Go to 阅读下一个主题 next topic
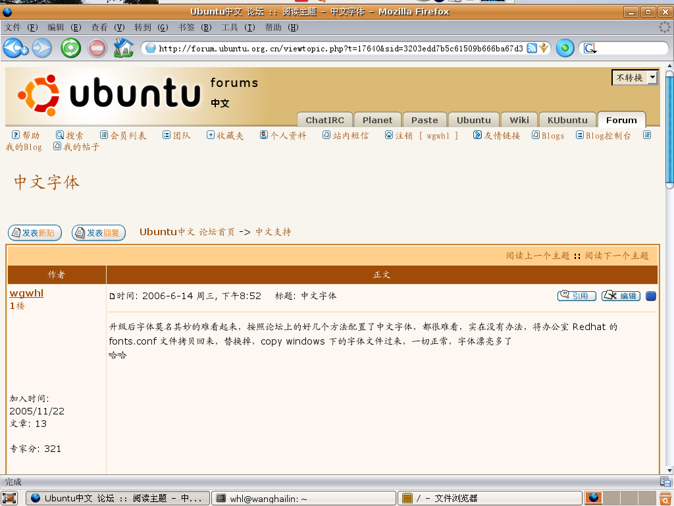The height and width of the screenshot is (506, 674). click(x=616, y=256)
